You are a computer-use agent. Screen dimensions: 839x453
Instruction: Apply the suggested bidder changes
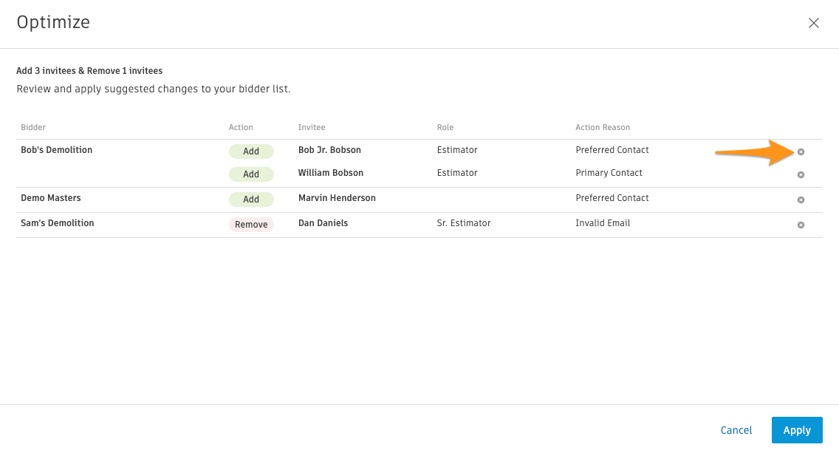pos(797,430)
